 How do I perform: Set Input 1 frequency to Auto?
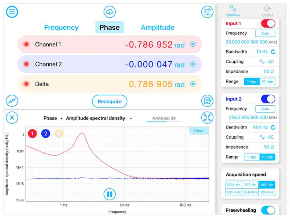pyautogui.click(x=265, y=33)
